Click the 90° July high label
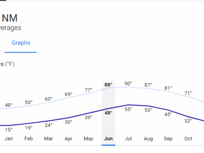This screenshot has width=204, height=153. tap(128, 83)
